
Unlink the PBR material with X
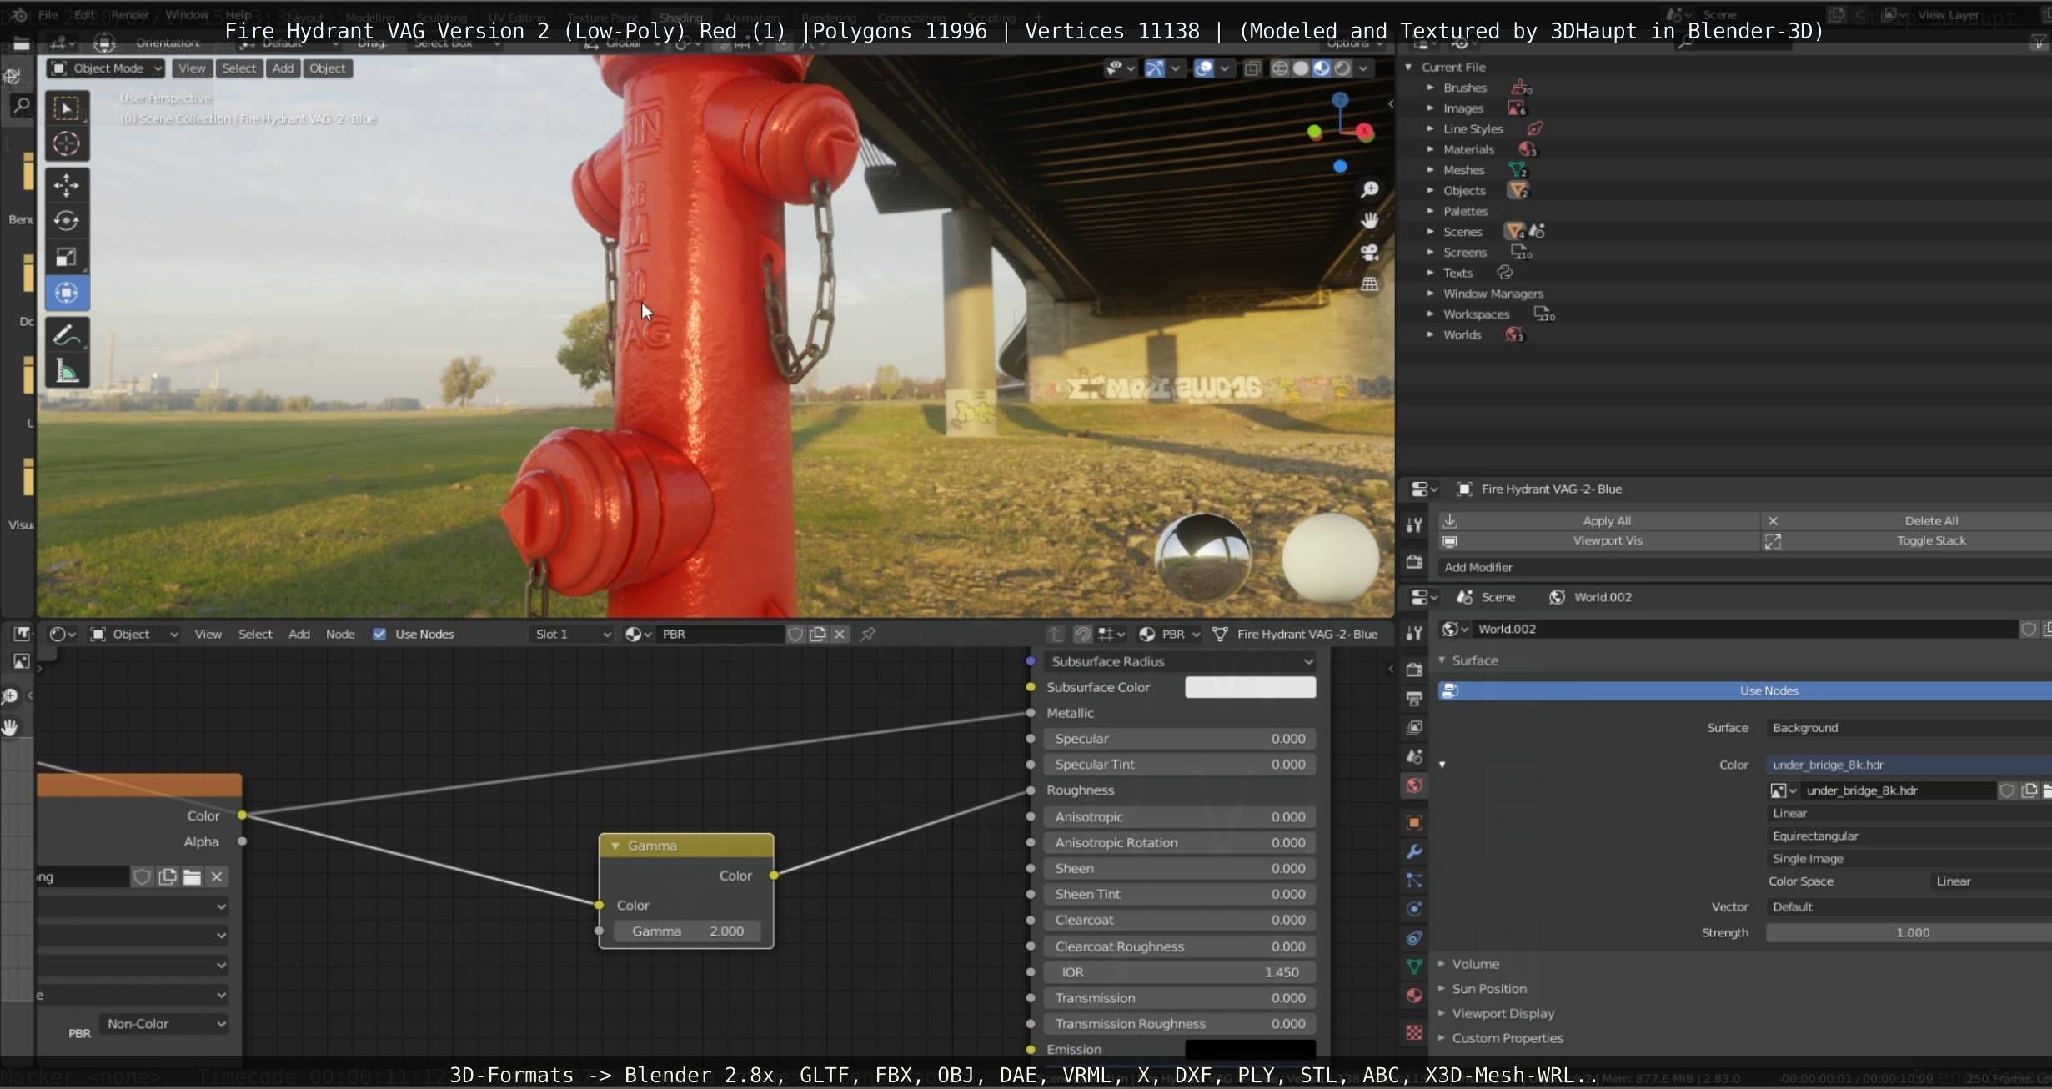point(840,635)
